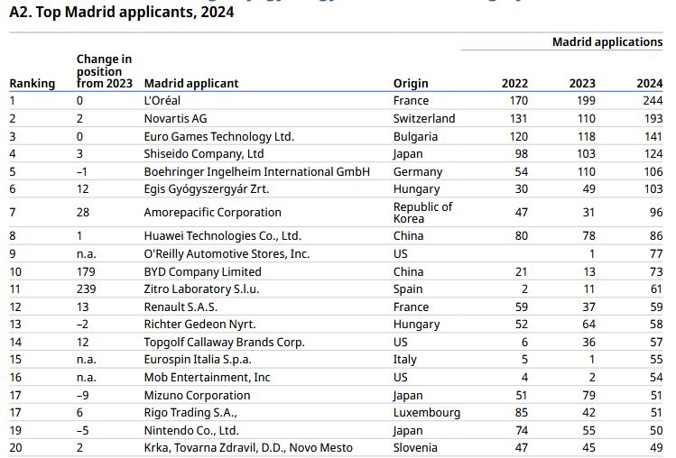This screenshot has width=676, height=458.
Task: Click position change '179' for BYD Company
Action: tap(86, 272)
